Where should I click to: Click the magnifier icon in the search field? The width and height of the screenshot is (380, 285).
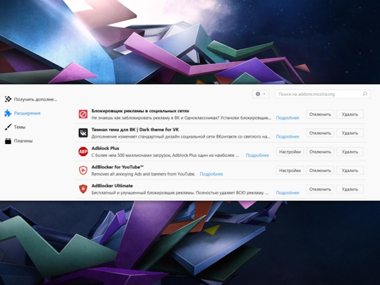click(365, 94)
